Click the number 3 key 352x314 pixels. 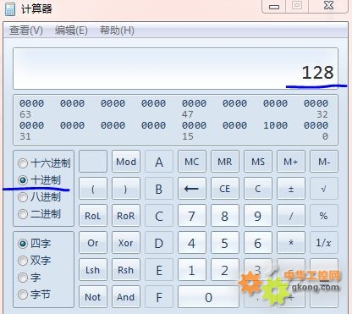(x=258, y=270)
